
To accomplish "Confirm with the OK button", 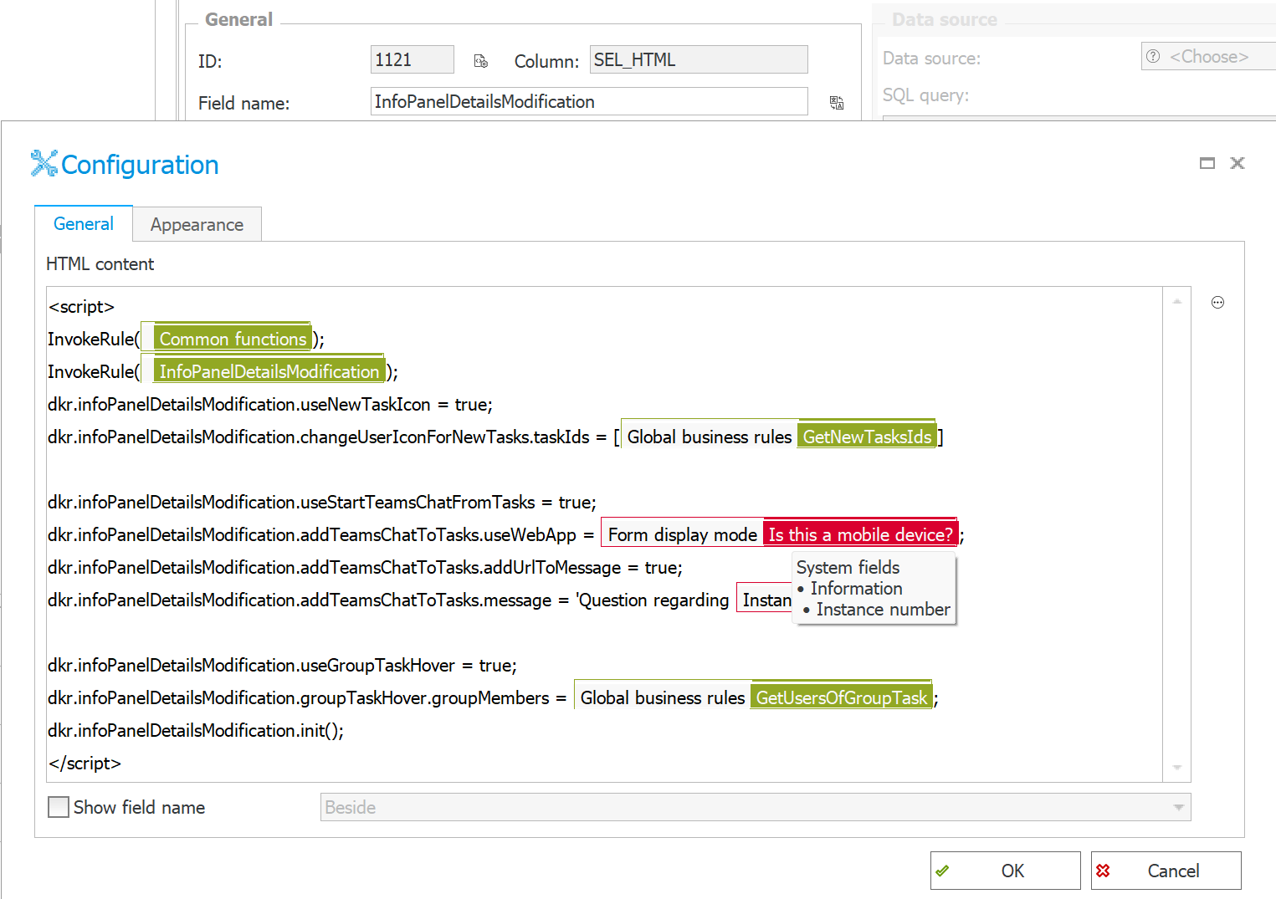I will pyautogui.click(x=1005, y=871).
